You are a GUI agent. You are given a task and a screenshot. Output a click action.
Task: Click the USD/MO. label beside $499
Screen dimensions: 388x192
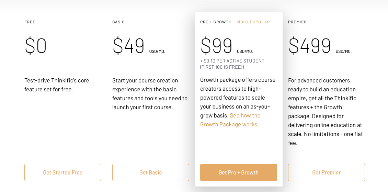tap(343, 52)
